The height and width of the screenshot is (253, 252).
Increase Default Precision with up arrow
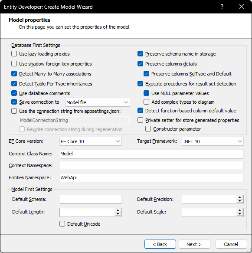[240, 197]
